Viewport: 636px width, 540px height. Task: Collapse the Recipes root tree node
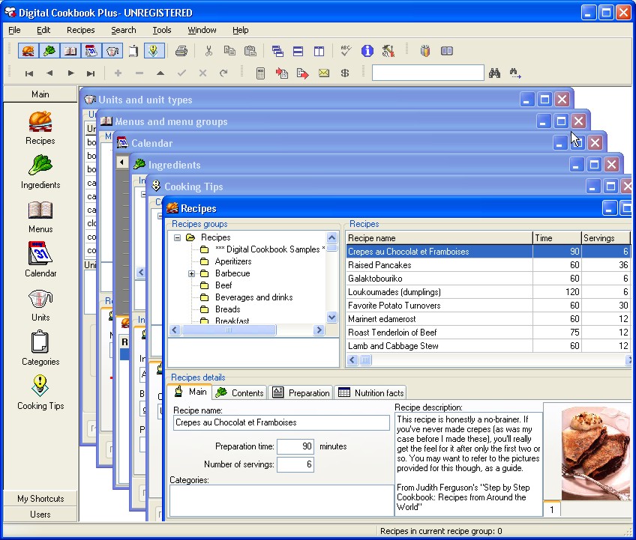pos(177,237)
